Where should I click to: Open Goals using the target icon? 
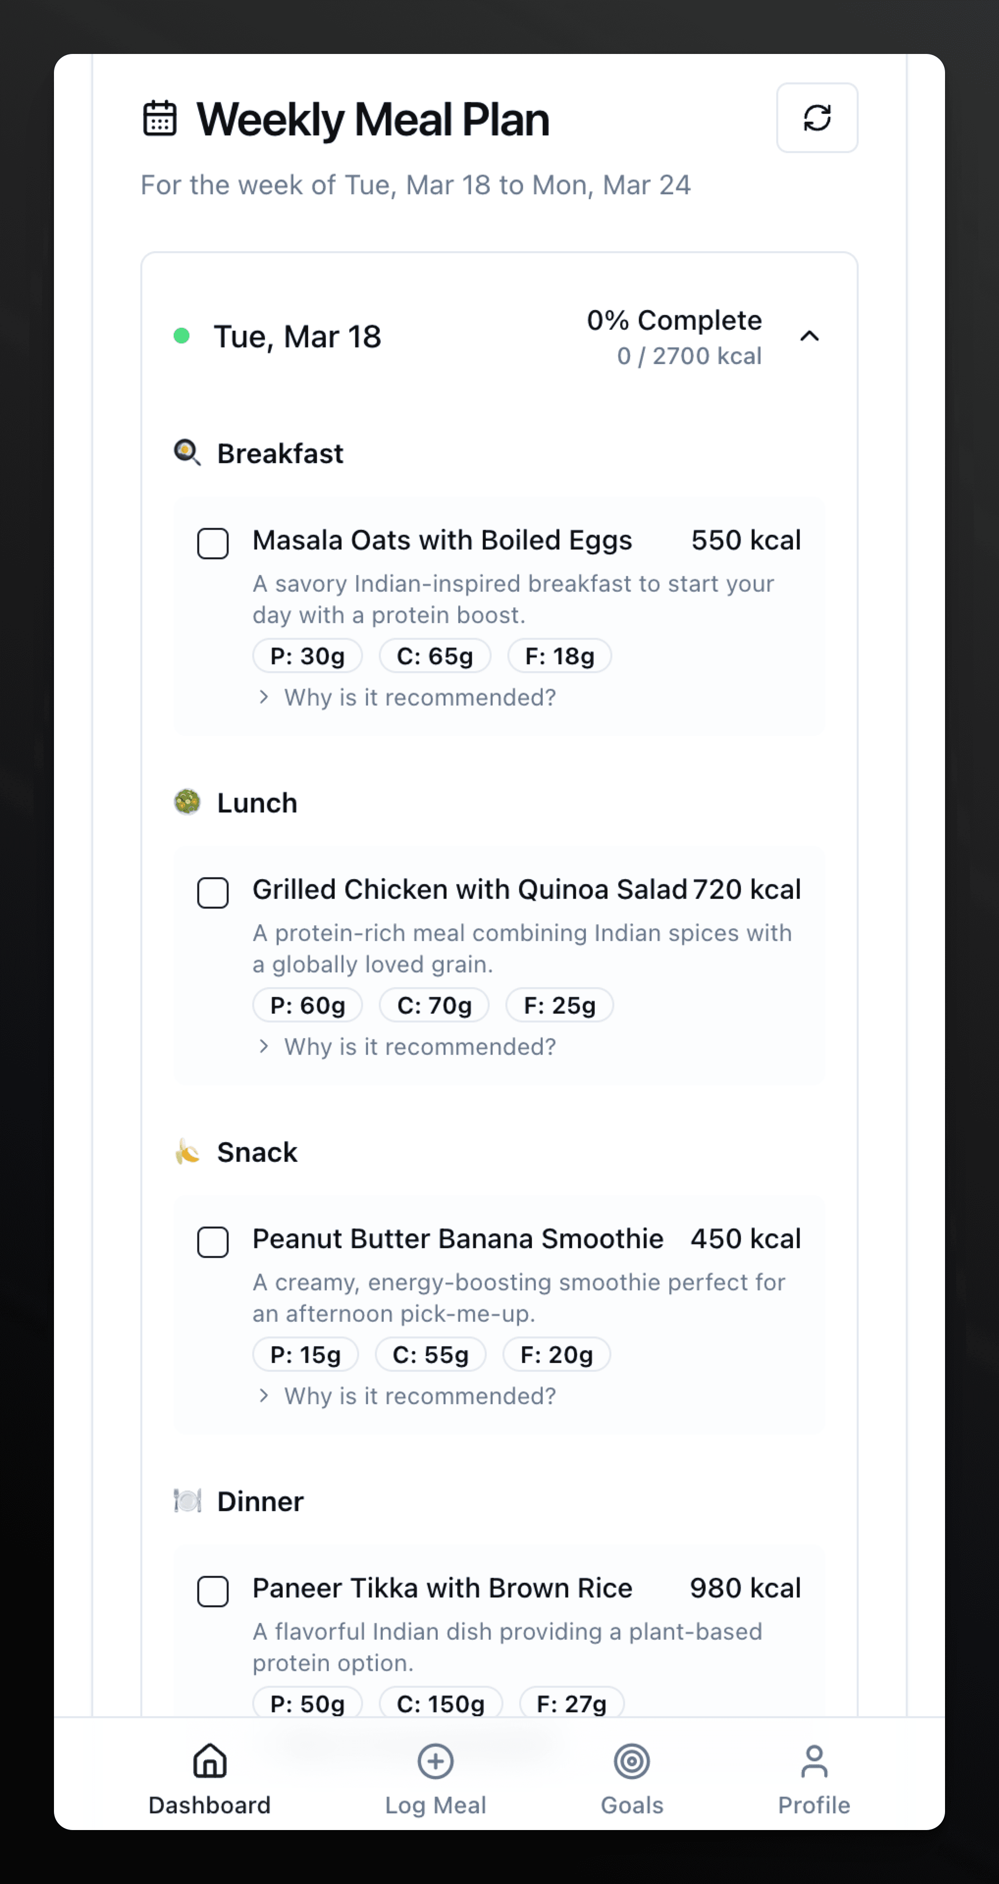[632, 1760]
